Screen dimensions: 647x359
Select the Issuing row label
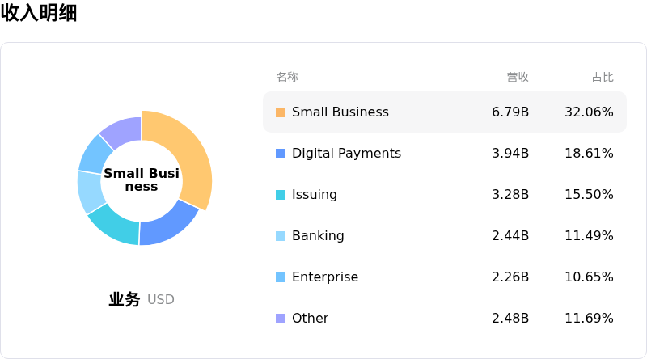315,194
